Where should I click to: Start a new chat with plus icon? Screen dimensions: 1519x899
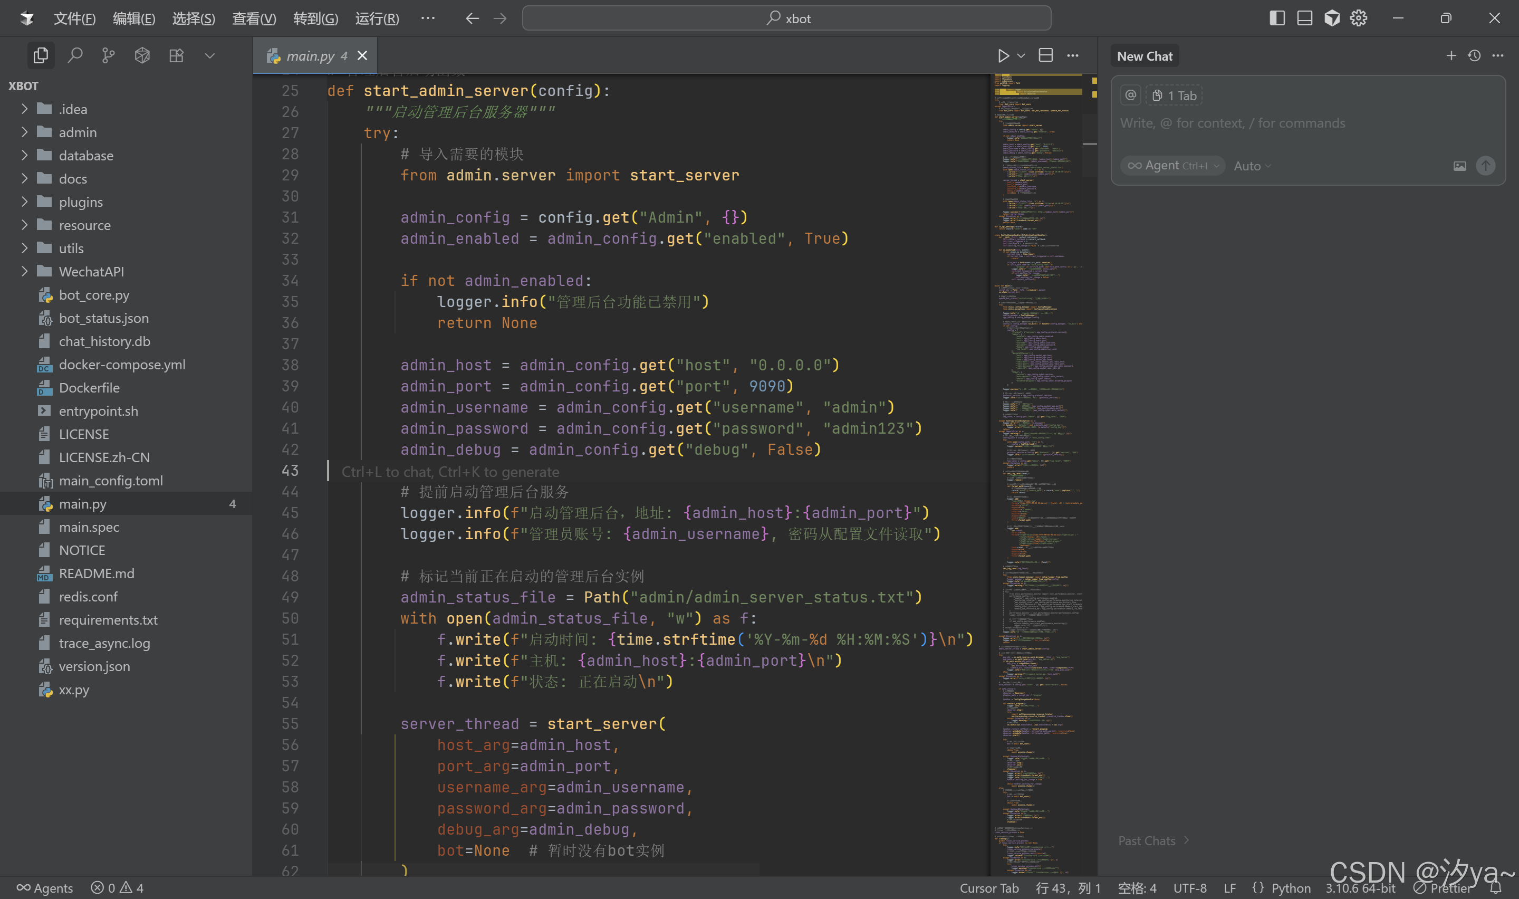[1451, 56]
